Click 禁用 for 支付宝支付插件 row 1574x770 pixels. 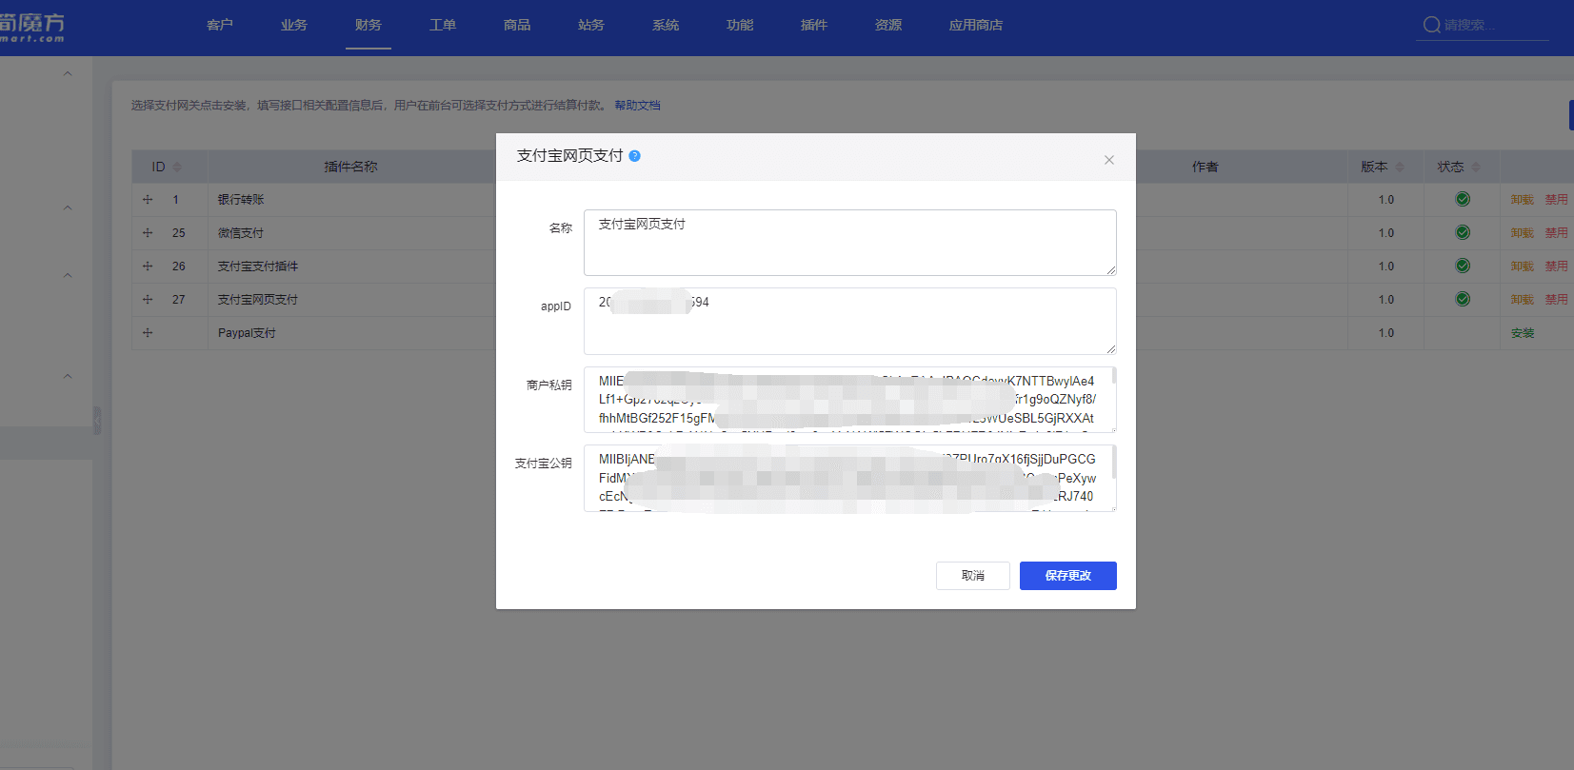(x=1556, y=267)
